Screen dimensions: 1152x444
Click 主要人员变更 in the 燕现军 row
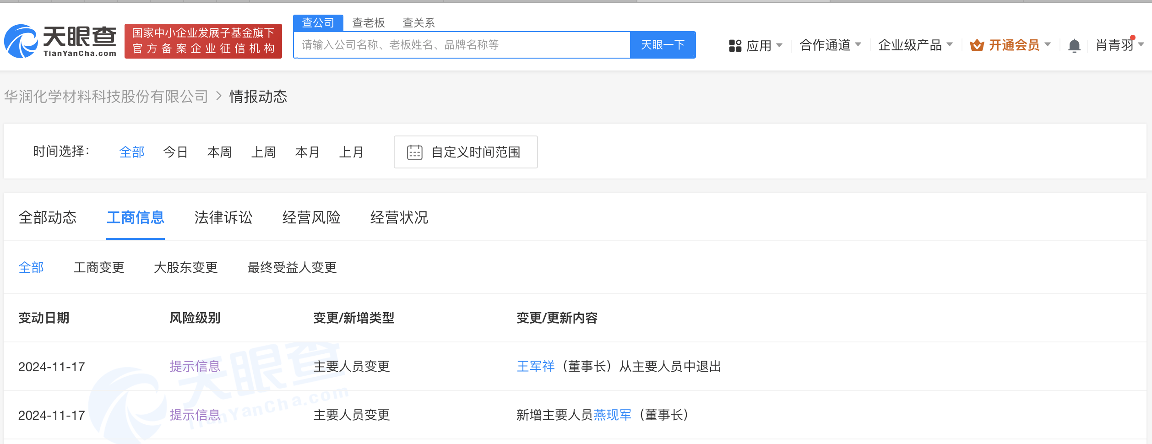(352, 415)
